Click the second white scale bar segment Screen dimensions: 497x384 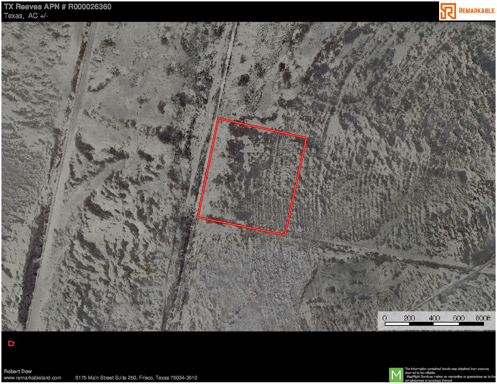446,324
